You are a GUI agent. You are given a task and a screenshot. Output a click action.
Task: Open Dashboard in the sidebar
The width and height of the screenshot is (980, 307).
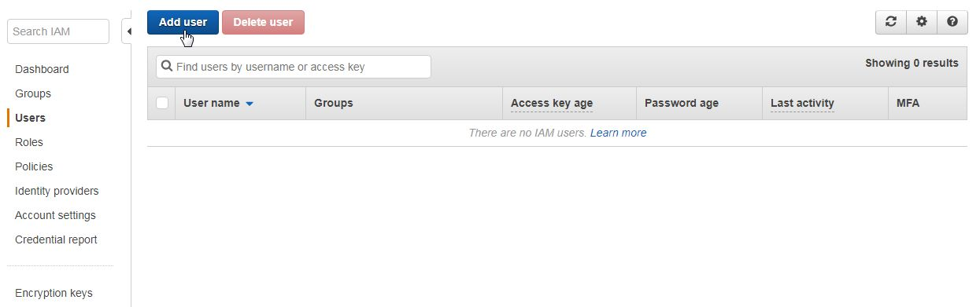[x=42, y=69]
